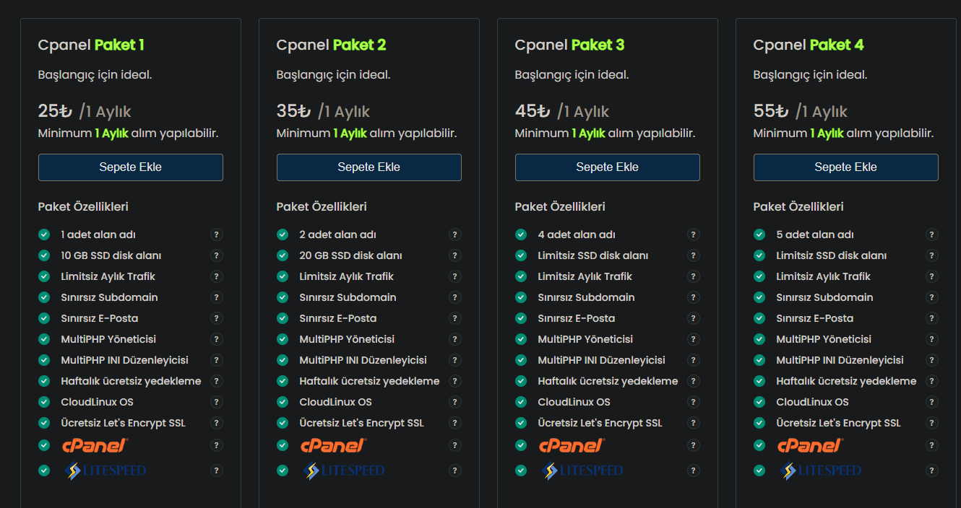Screen dimensions: 961x508
Task: Click help icon beside 20 GB SSD disk alanı
Action: click(x=454, y=255)
